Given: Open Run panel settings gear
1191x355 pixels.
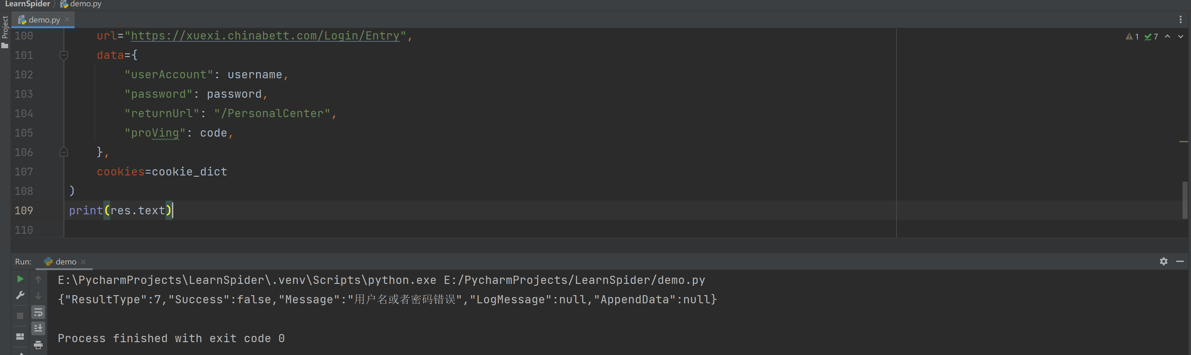Looking at the screenshot, I should 1164,261.
